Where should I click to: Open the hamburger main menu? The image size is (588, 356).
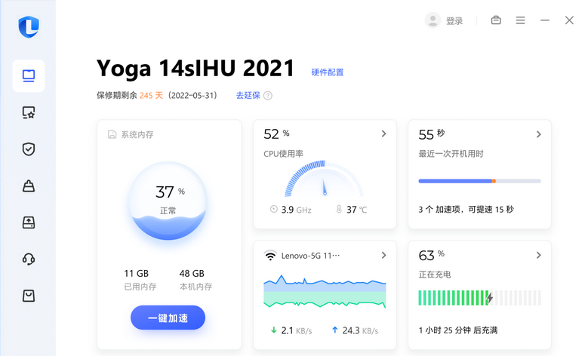(520, 20)
